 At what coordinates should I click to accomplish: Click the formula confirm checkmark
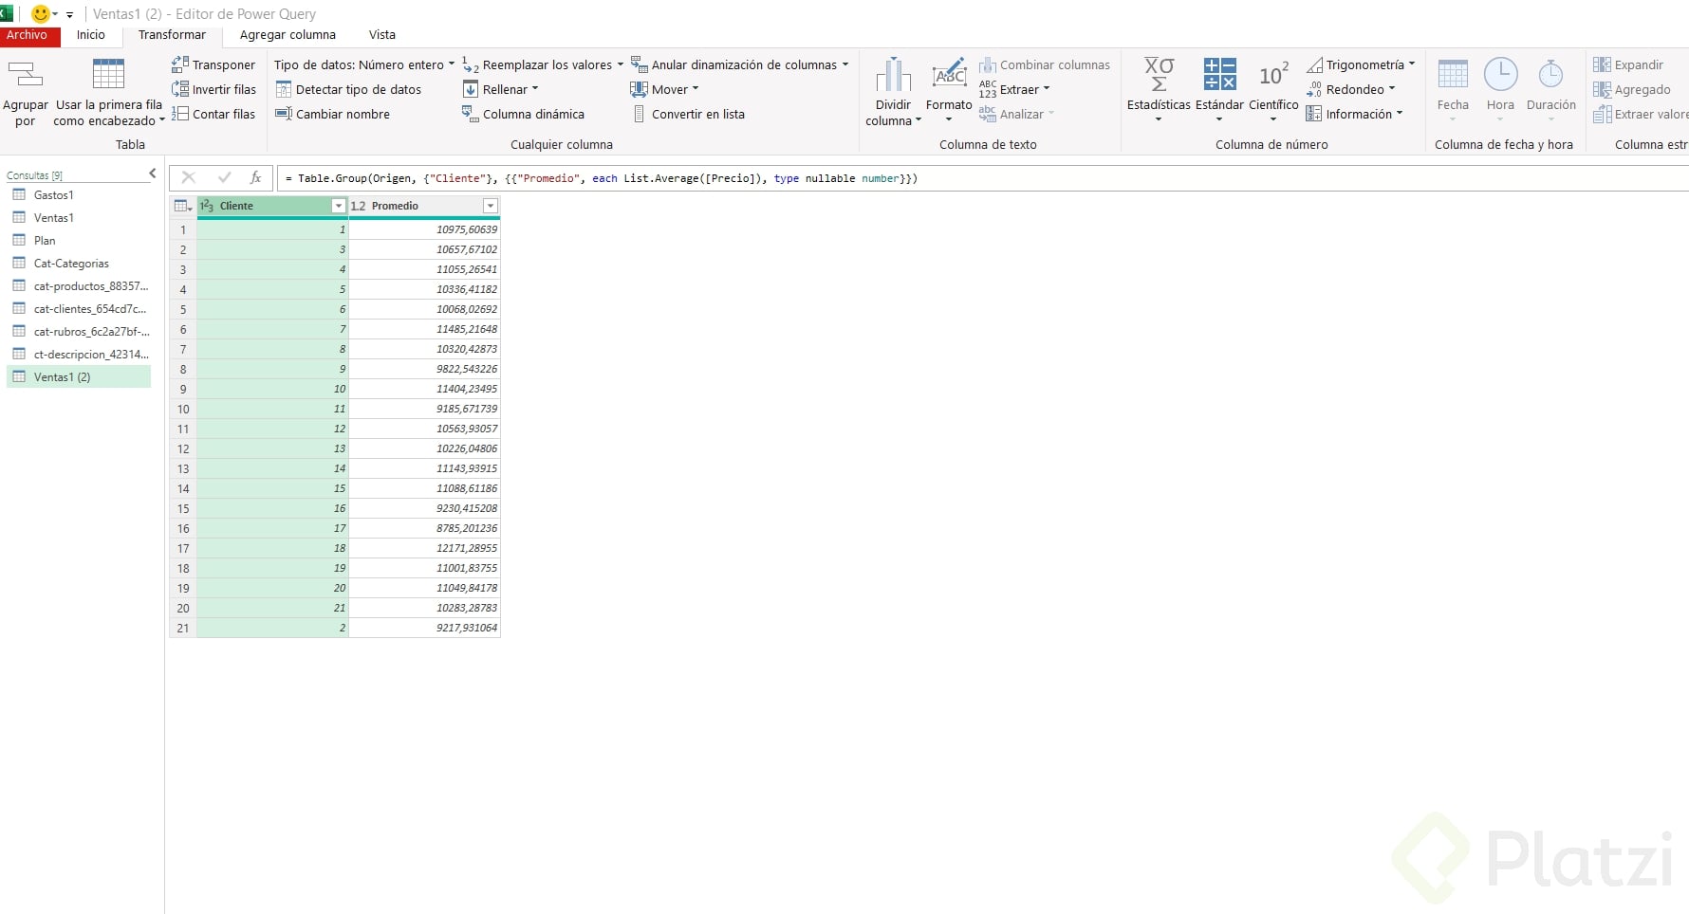coord(224,177)
